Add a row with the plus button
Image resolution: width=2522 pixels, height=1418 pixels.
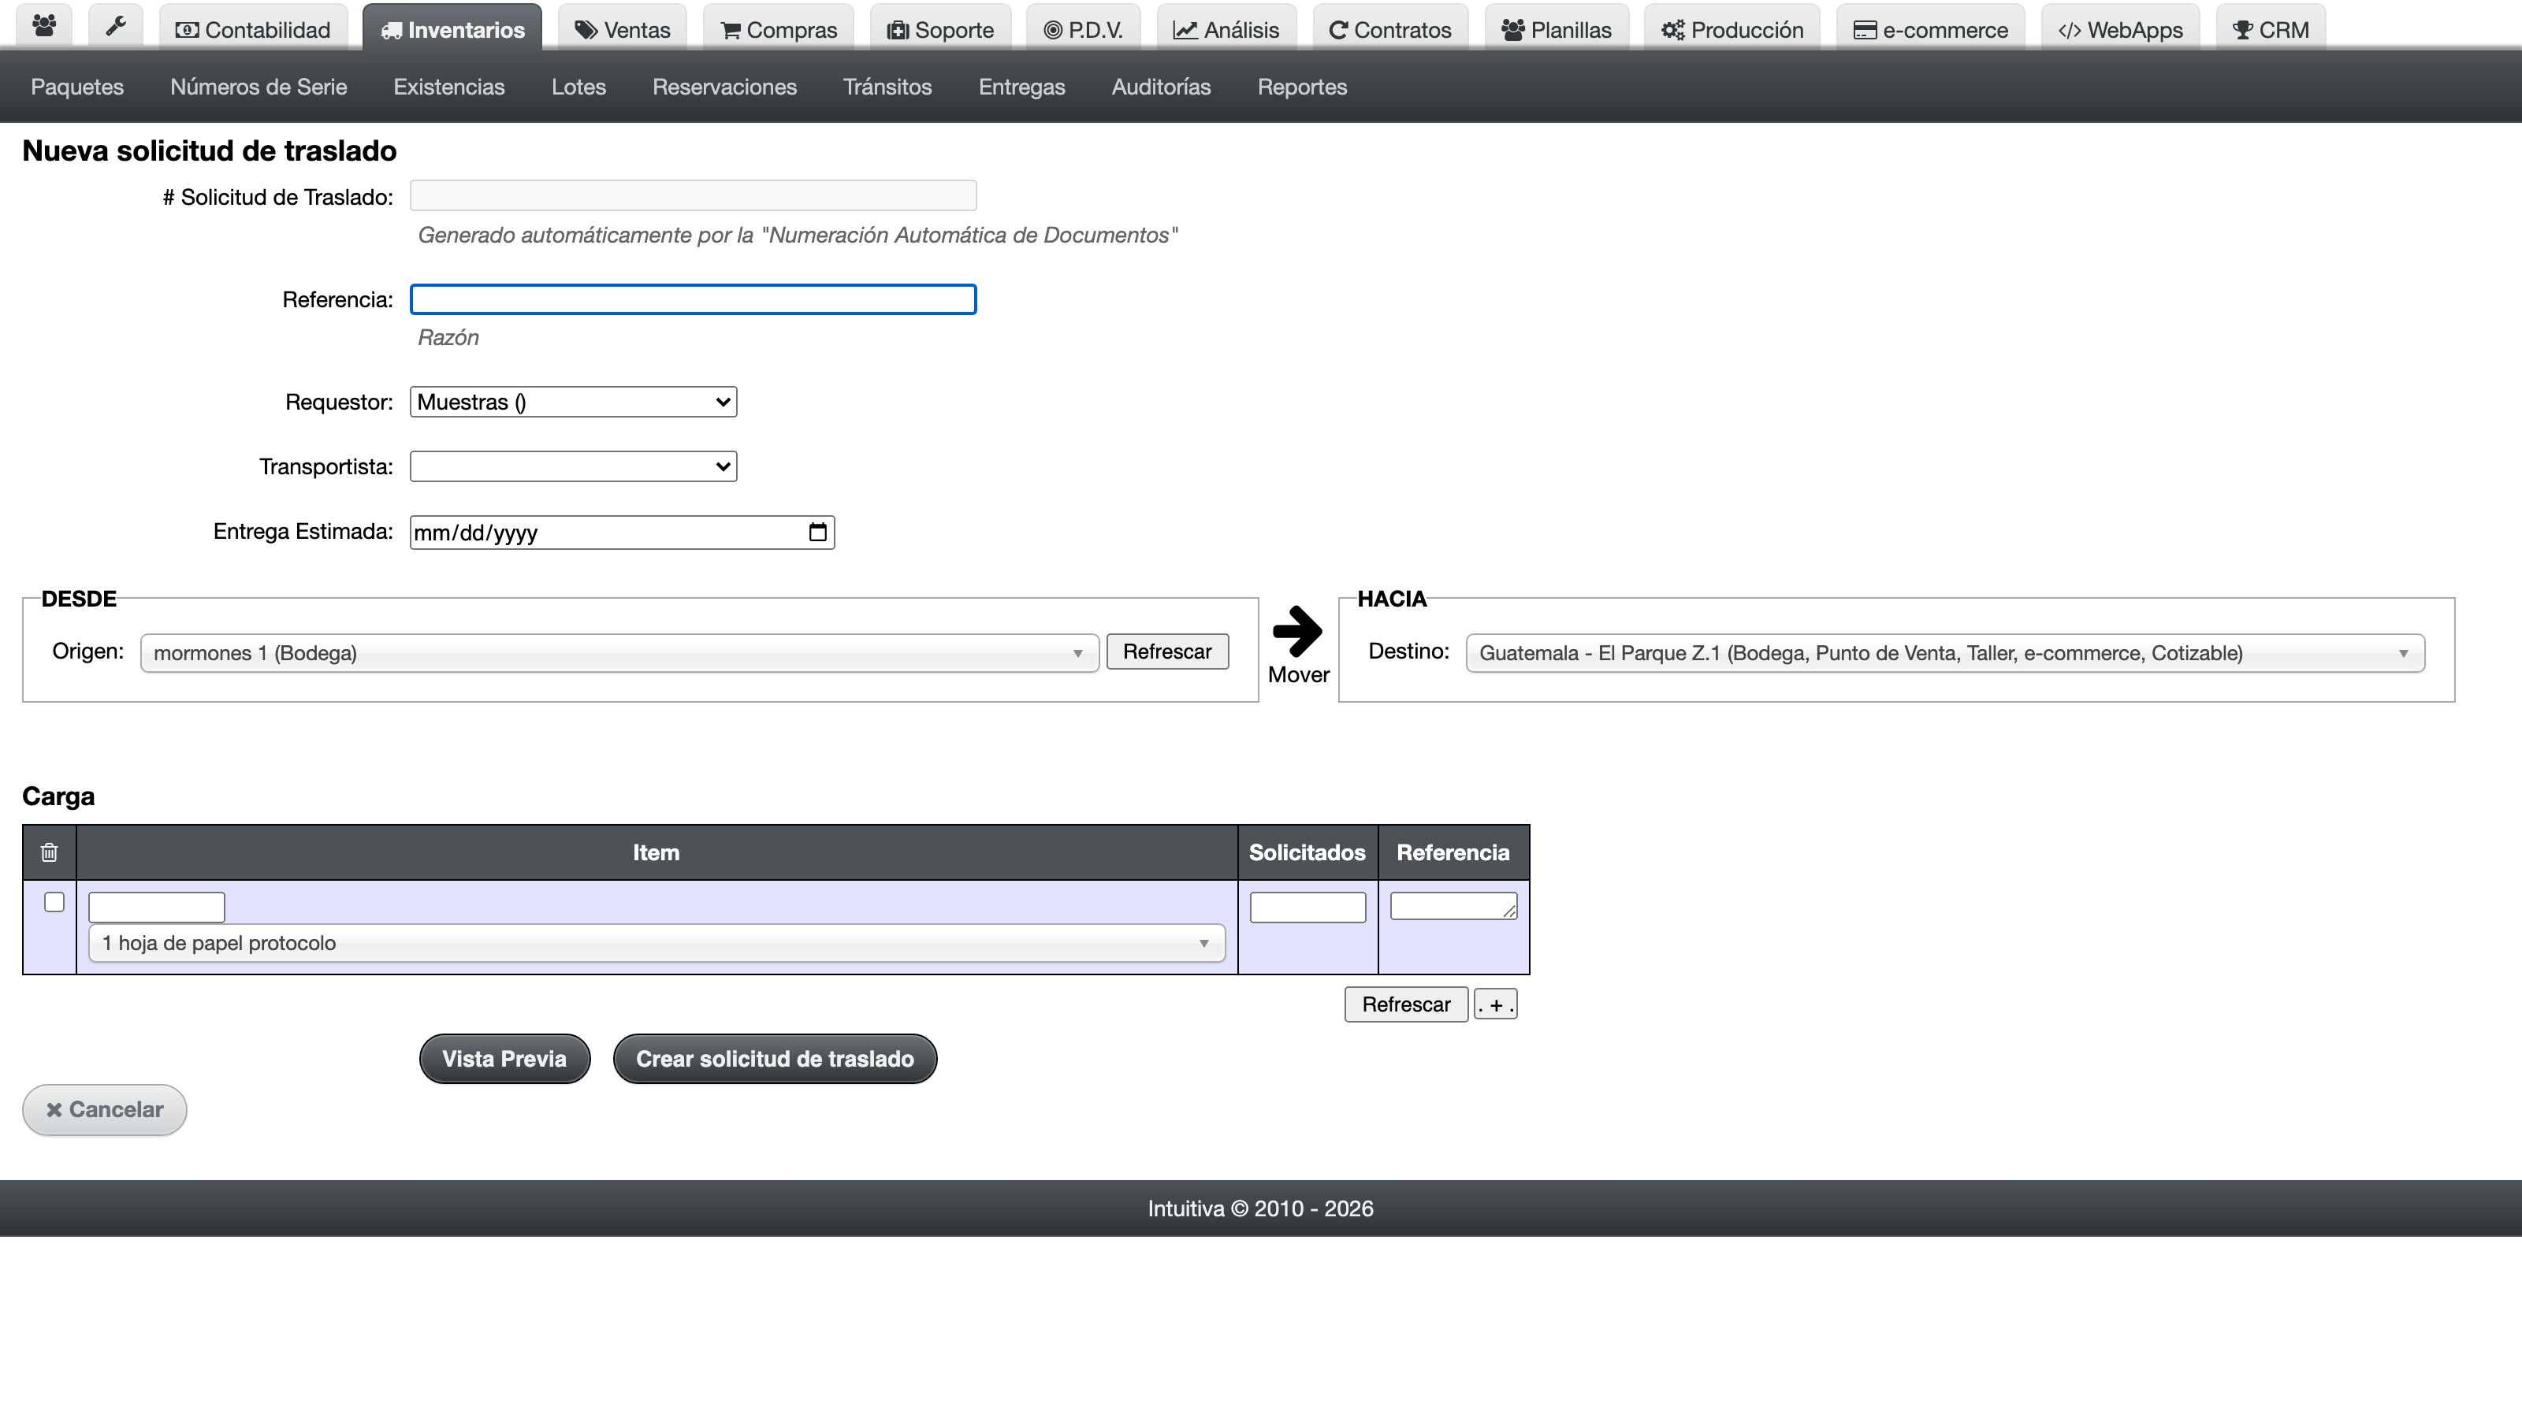pos(1496,1005)
